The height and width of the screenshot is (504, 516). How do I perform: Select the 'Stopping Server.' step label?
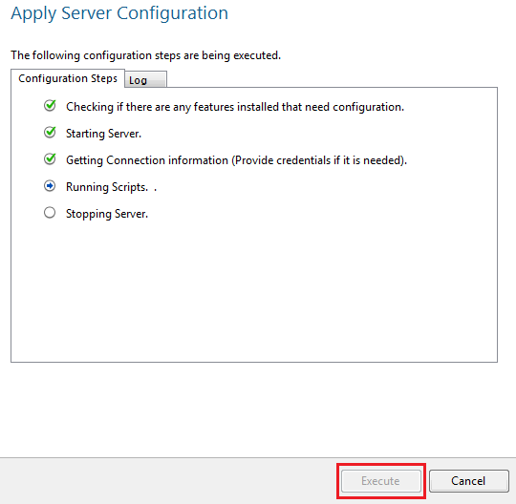107,214
